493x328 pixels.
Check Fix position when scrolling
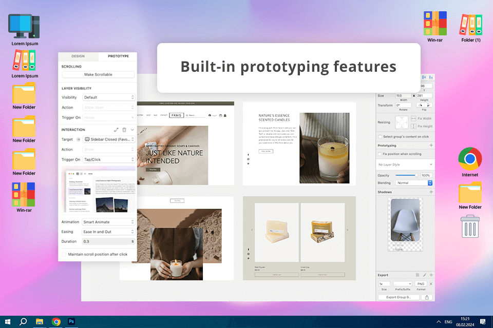tap(380, 154)
